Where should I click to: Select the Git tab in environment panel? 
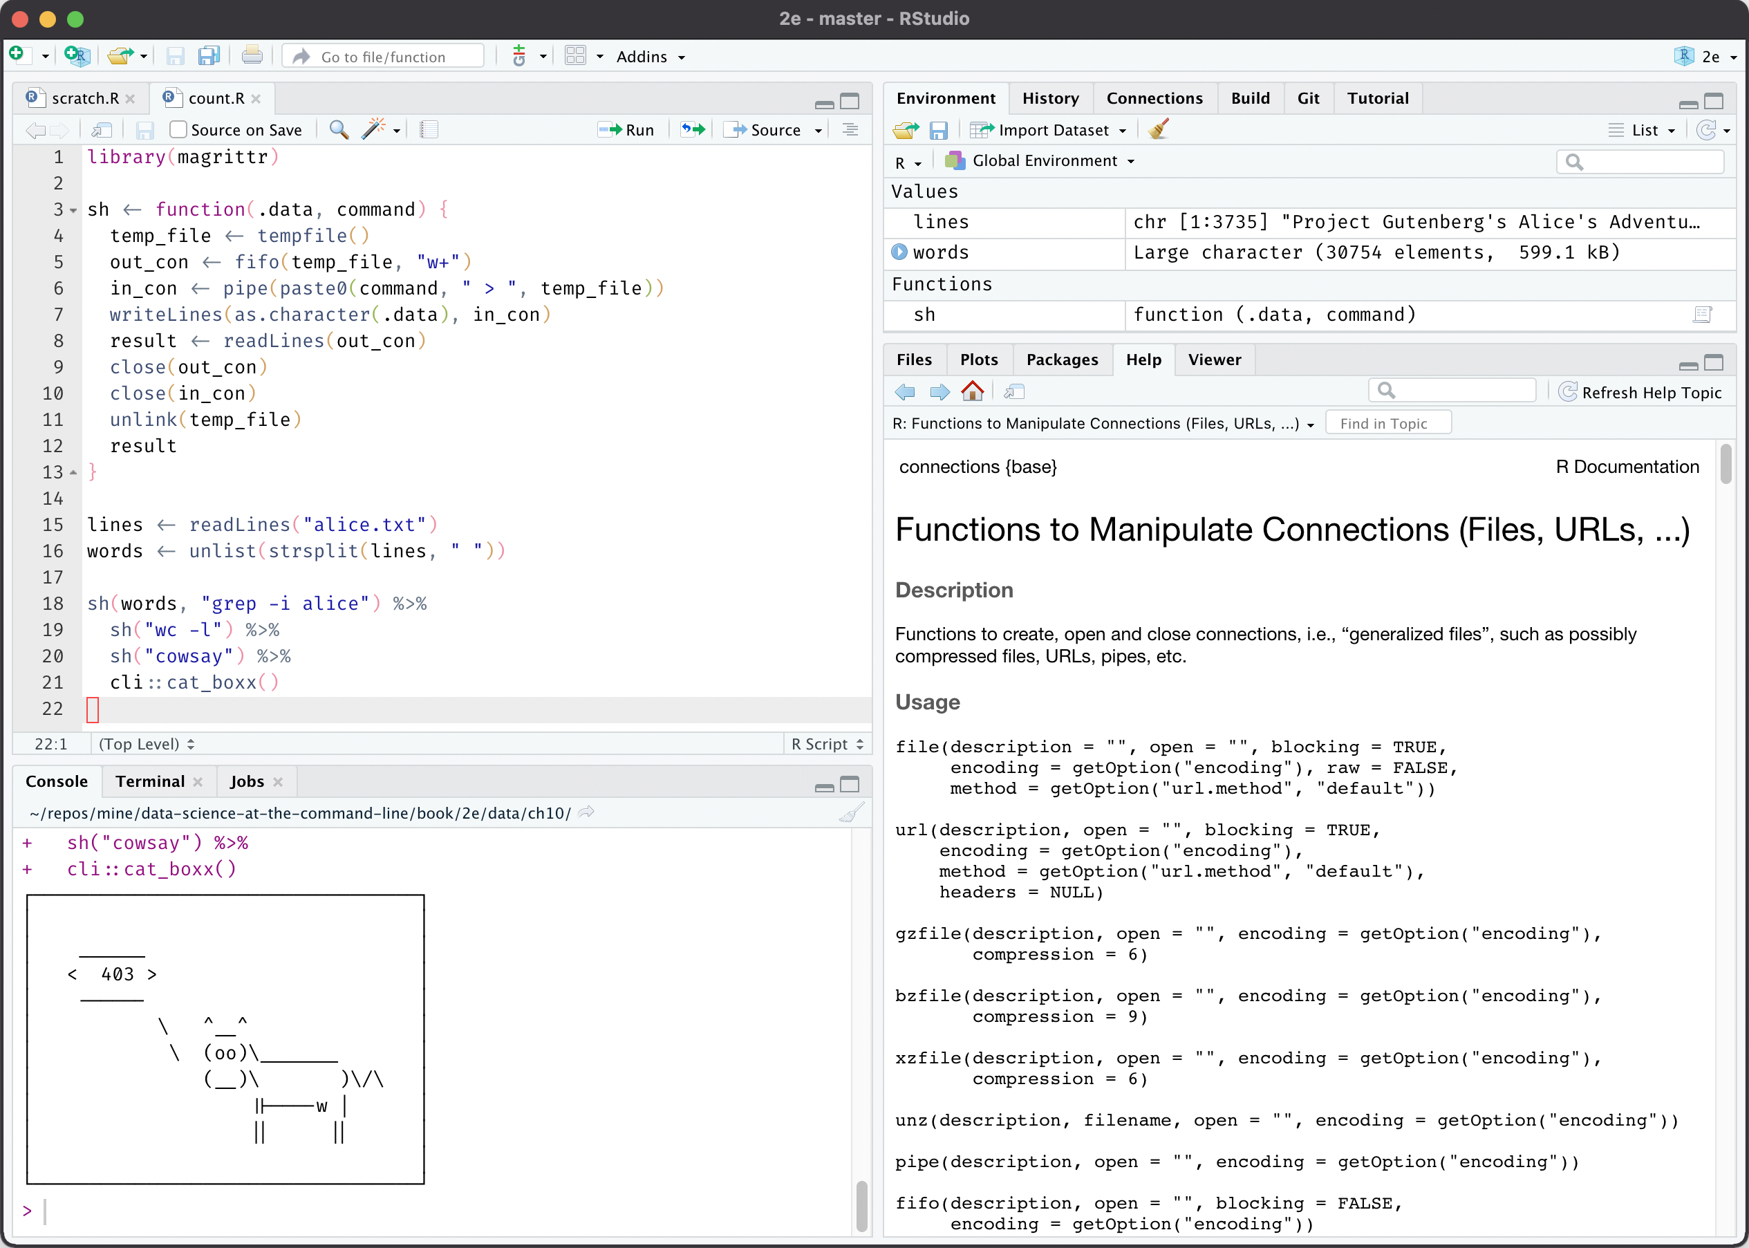click(1306, 97)
